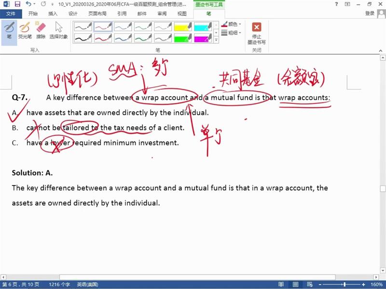Viewport: 386px width, 289px height.
Task: Click the language indicator 英语(美国) in status bar
Action: tap(87, 285)
